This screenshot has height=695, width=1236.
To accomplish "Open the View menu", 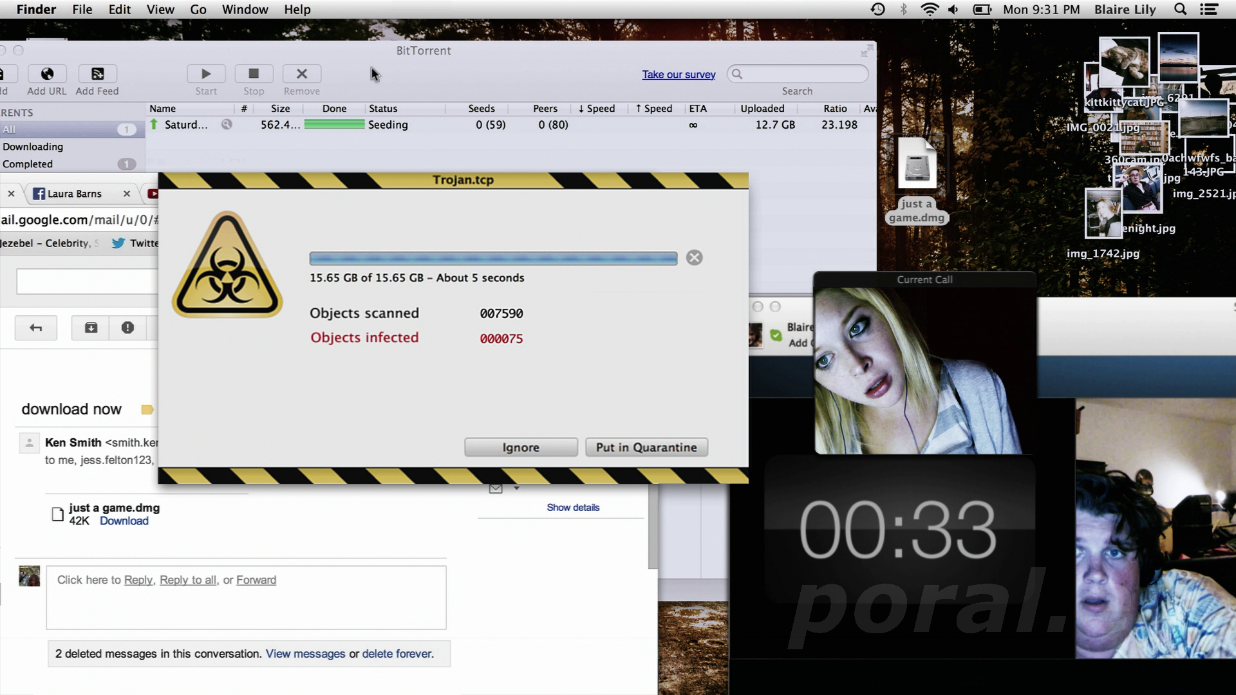I will click(x=160, y=10).
